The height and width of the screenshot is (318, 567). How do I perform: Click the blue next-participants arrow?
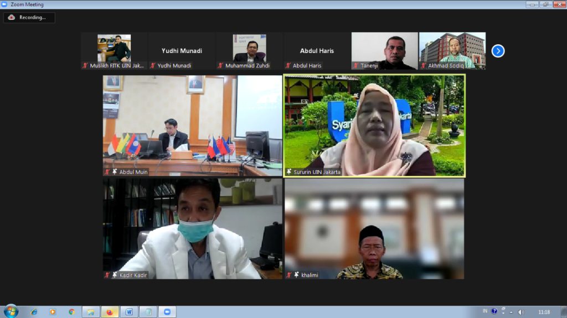tap(498, 51)
